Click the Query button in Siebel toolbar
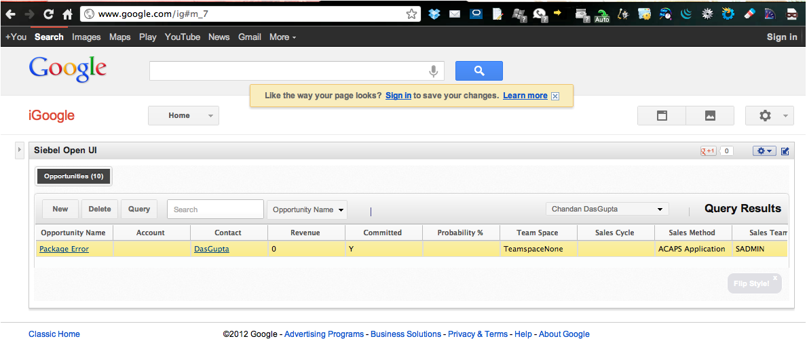 139,209
